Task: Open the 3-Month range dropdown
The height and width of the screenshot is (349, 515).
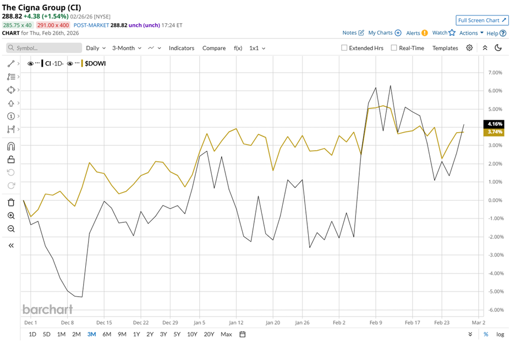Action: 126,48
